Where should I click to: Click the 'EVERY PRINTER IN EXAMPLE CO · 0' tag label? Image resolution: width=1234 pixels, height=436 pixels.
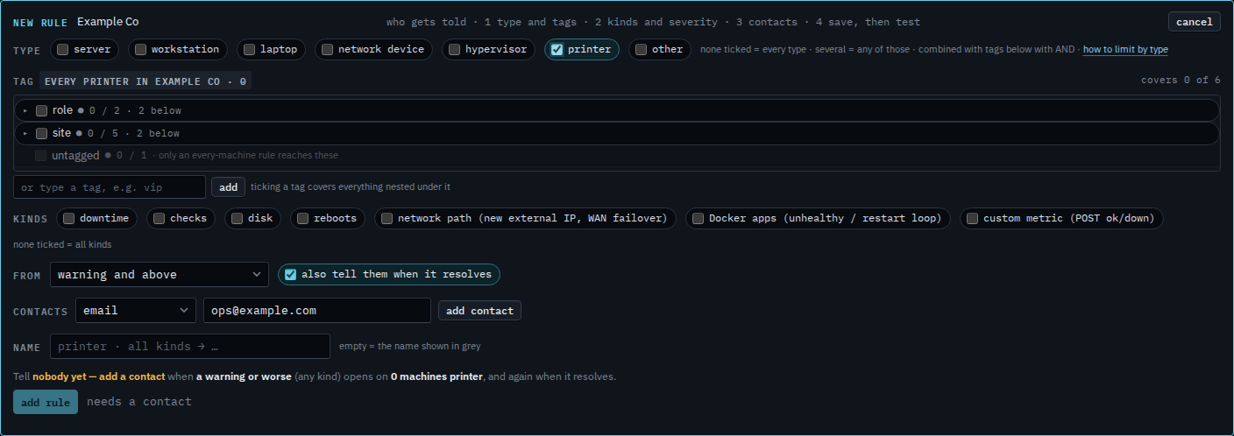click(145, 81)
